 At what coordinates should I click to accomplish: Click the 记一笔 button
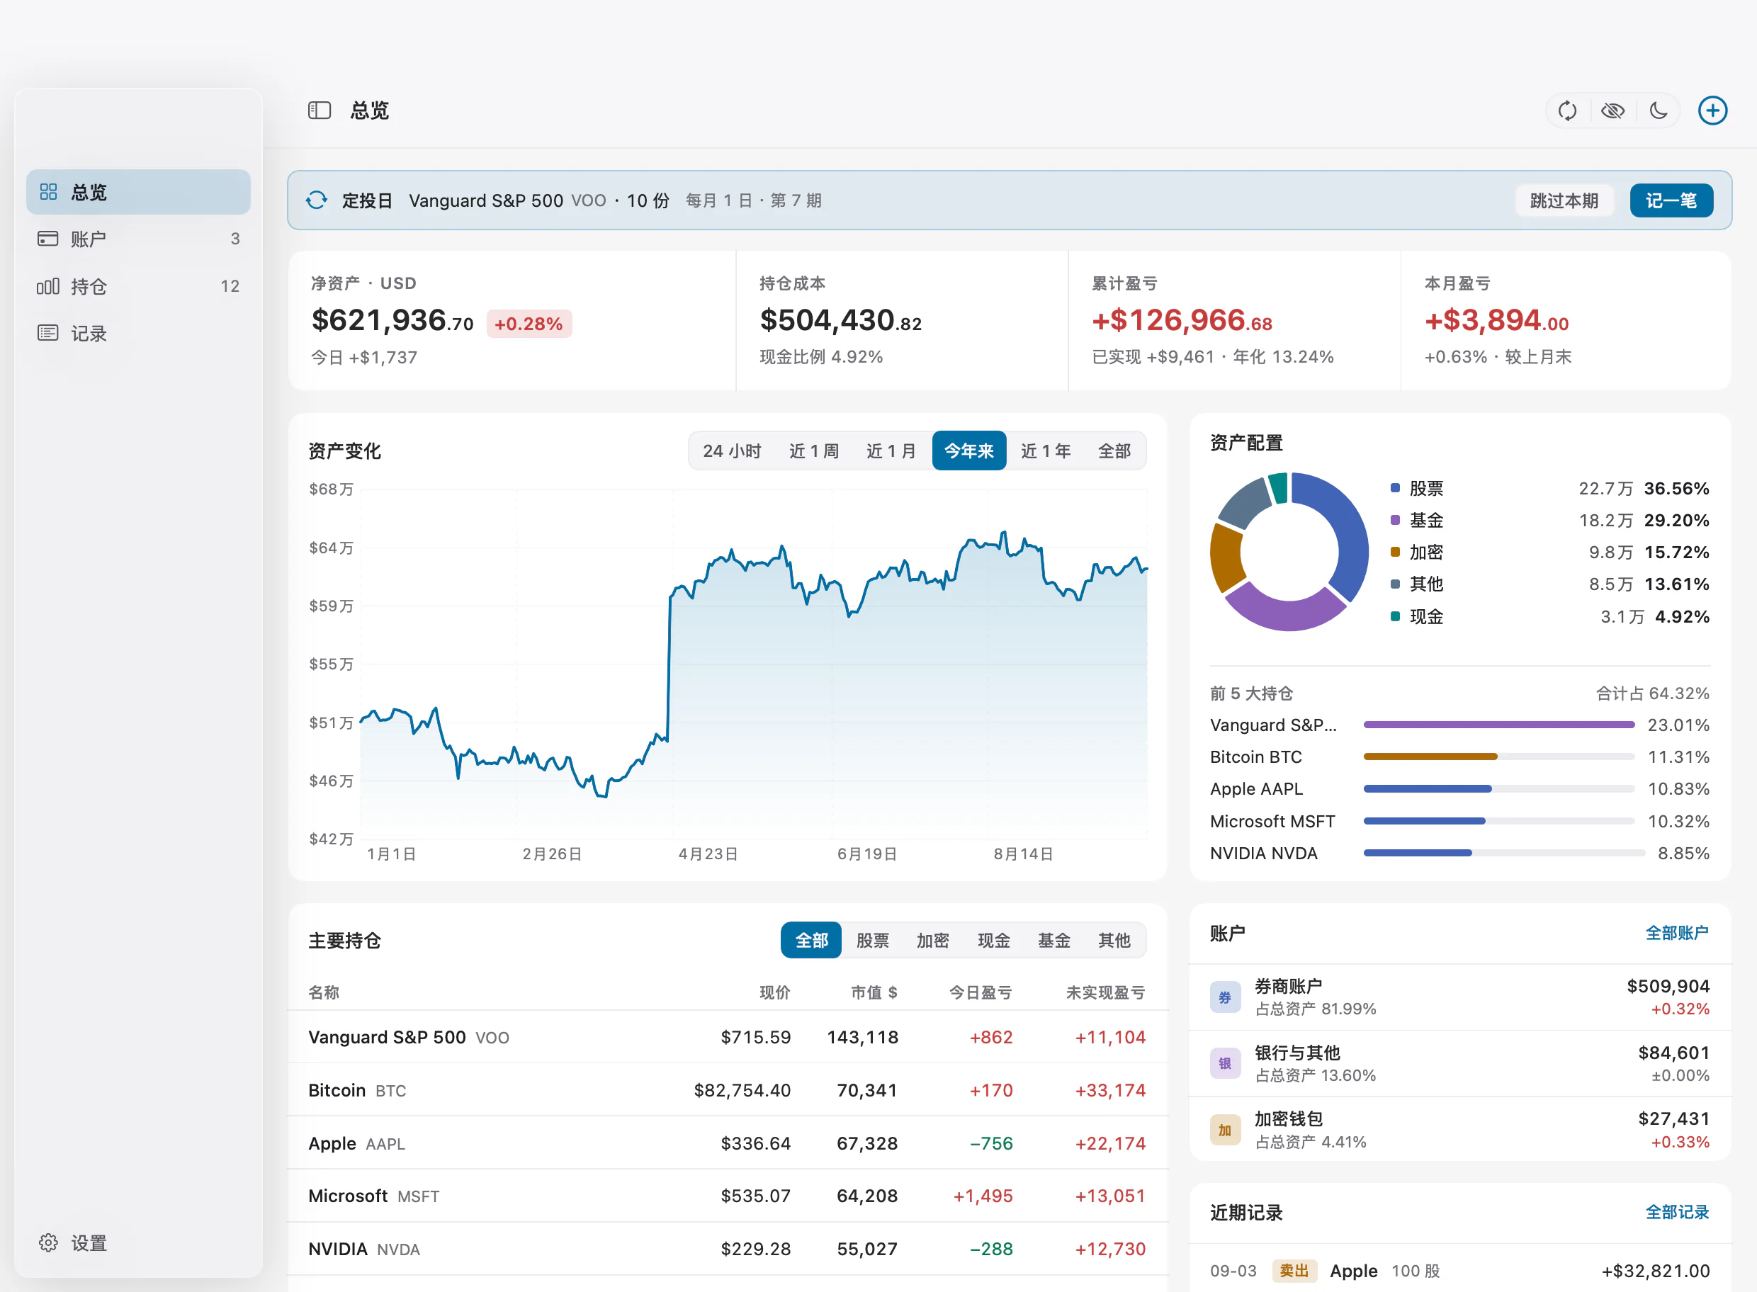pos(1671,201)
